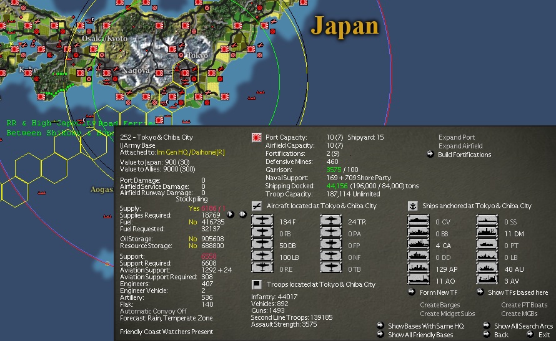The width and height of the screenshot is (556, 341).
Task: Click the troops flag icon
Action: (x=256, y=284)
